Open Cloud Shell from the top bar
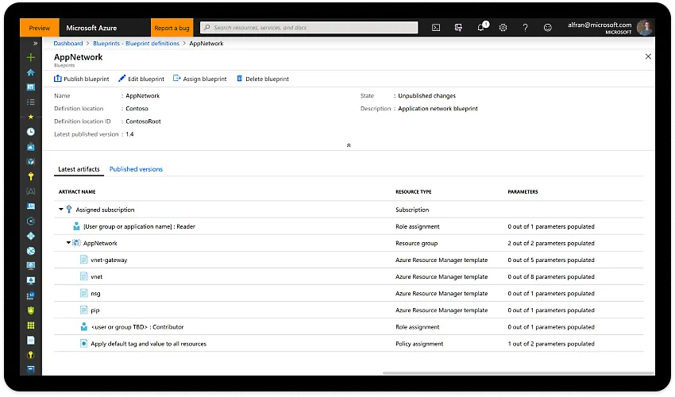Screen dimensions: 675x397 [436, 28]
